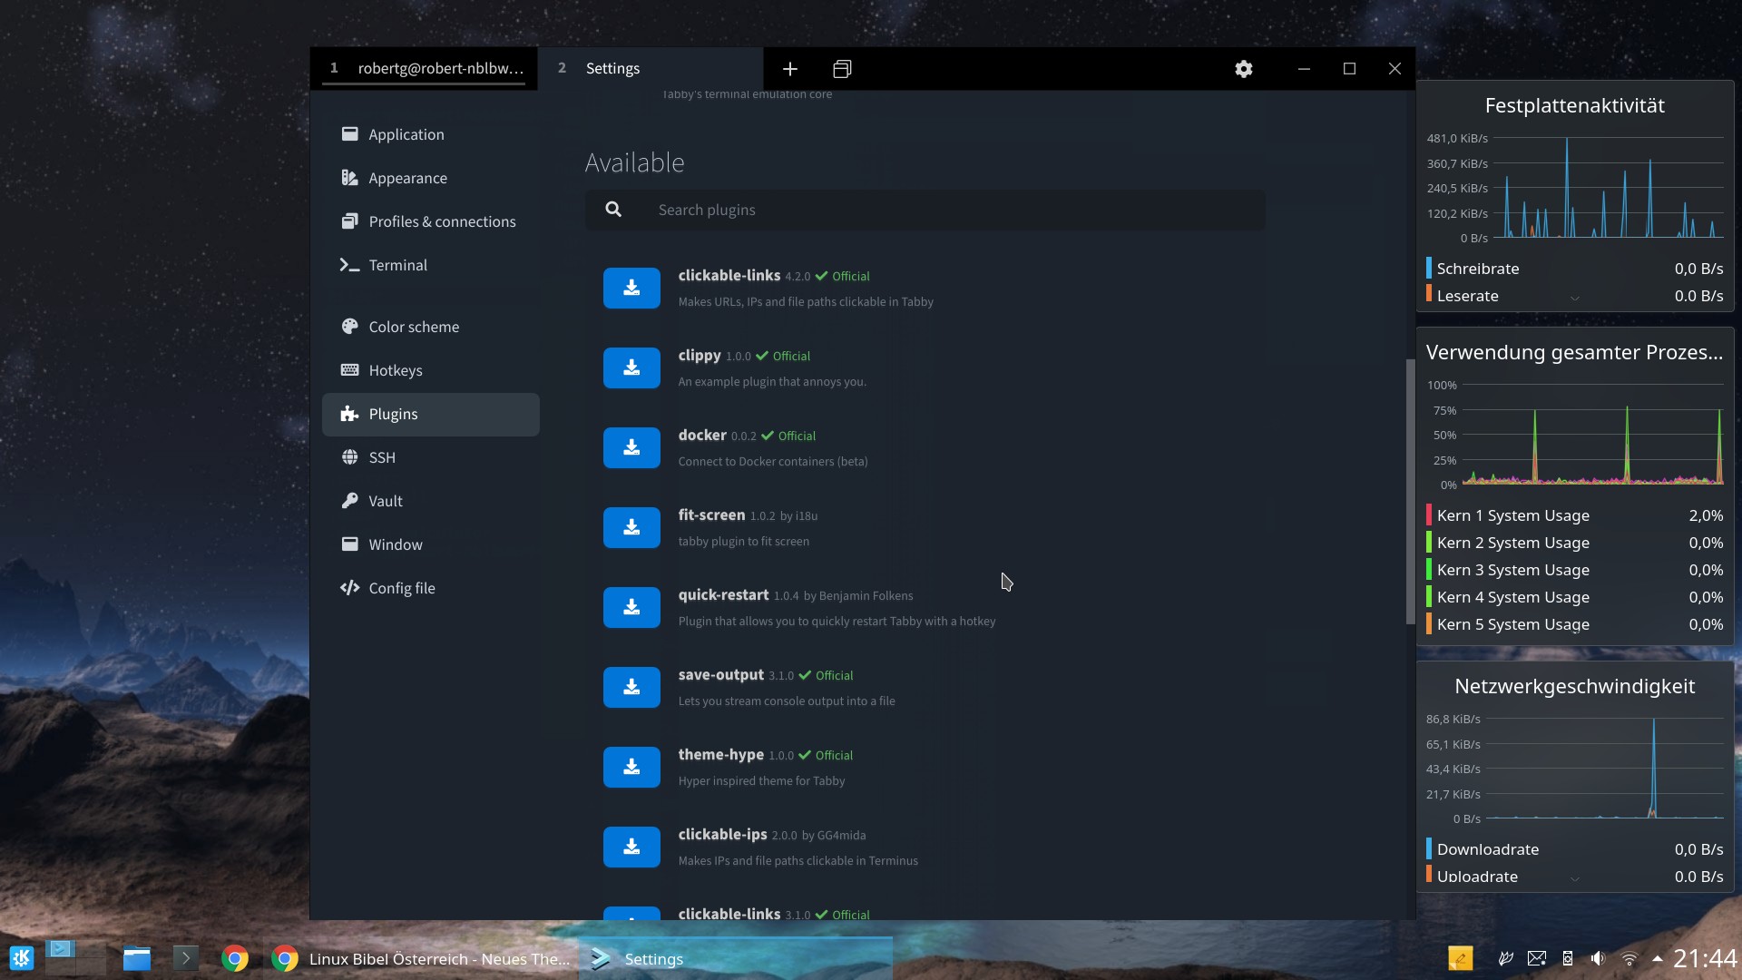The height and width of the screenshot is (980, 1742).
Task: Open Color scheme settings
Action: coord(431,327)
